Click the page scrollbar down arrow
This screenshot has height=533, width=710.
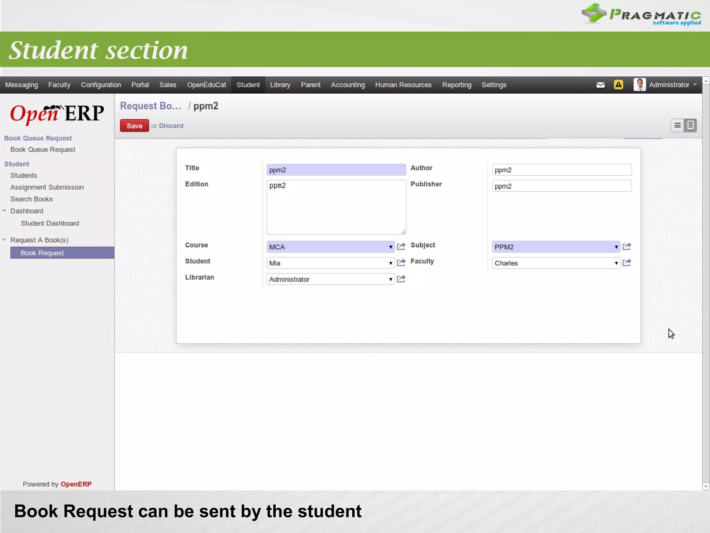(x=706, y=487)
